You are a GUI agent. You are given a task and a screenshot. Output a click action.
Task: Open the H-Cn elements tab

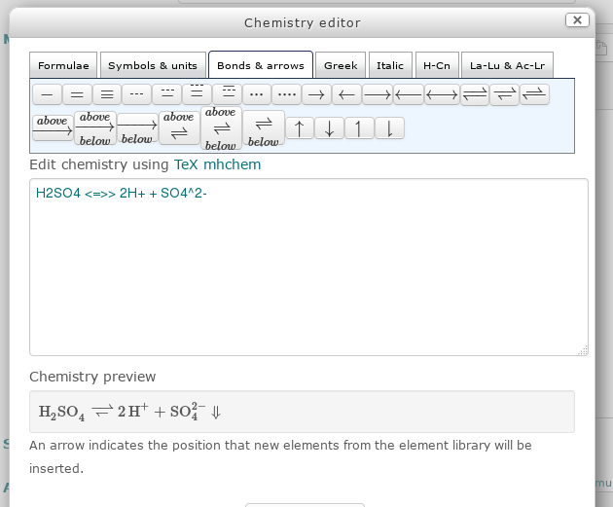pos(437,65)
